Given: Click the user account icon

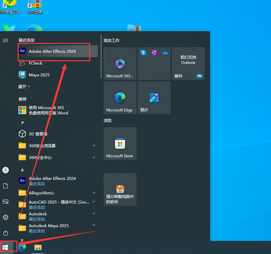Looking at the screenshot, I should pyautogui.click(x=6, y=170).
